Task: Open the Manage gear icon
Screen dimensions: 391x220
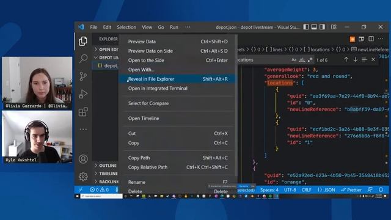Action: [x=83, y=177]
